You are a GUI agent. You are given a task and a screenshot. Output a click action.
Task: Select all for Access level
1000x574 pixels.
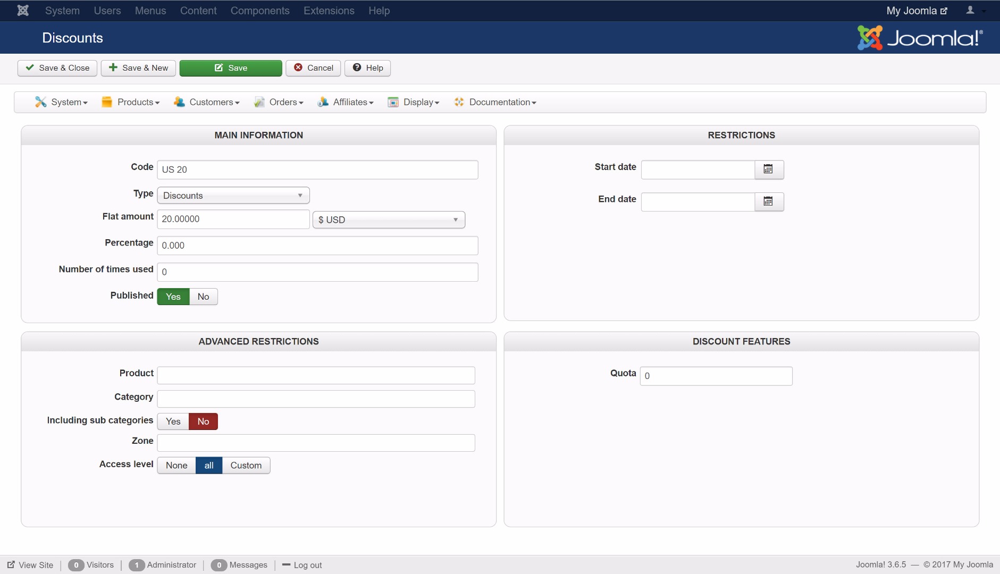click(209, 466)
